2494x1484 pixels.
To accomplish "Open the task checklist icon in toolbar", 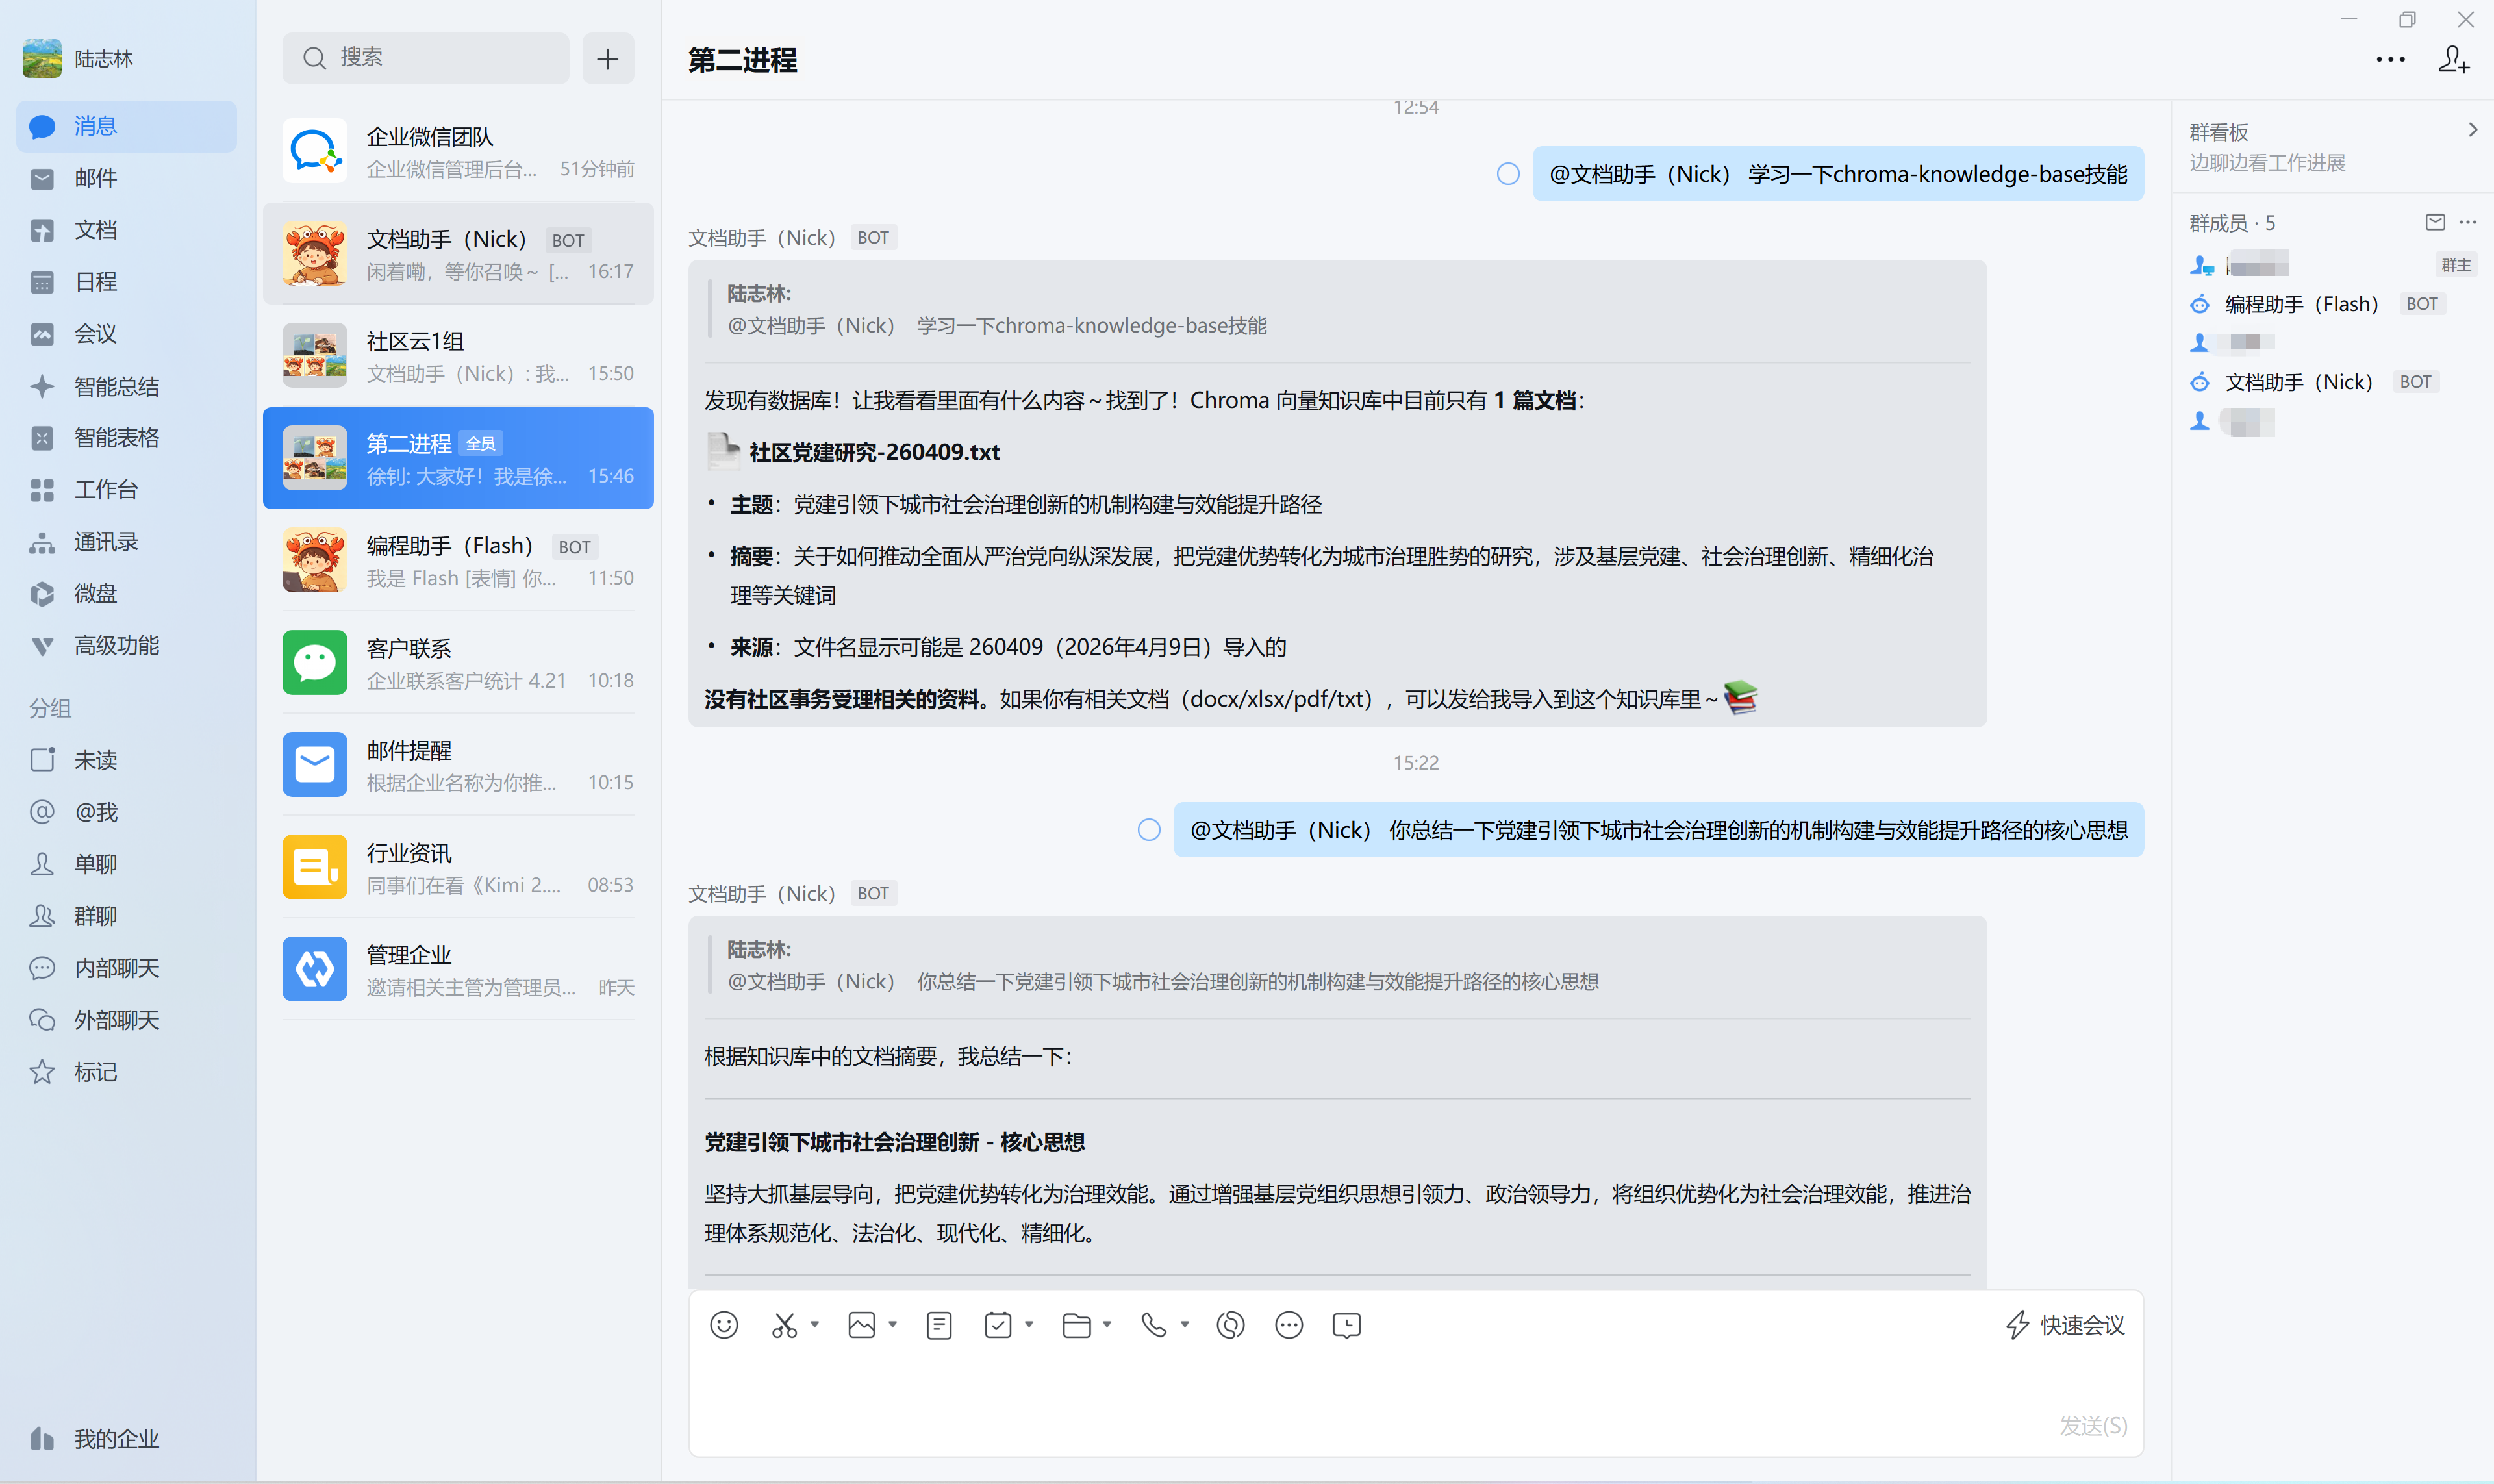I will (998, 1325).
